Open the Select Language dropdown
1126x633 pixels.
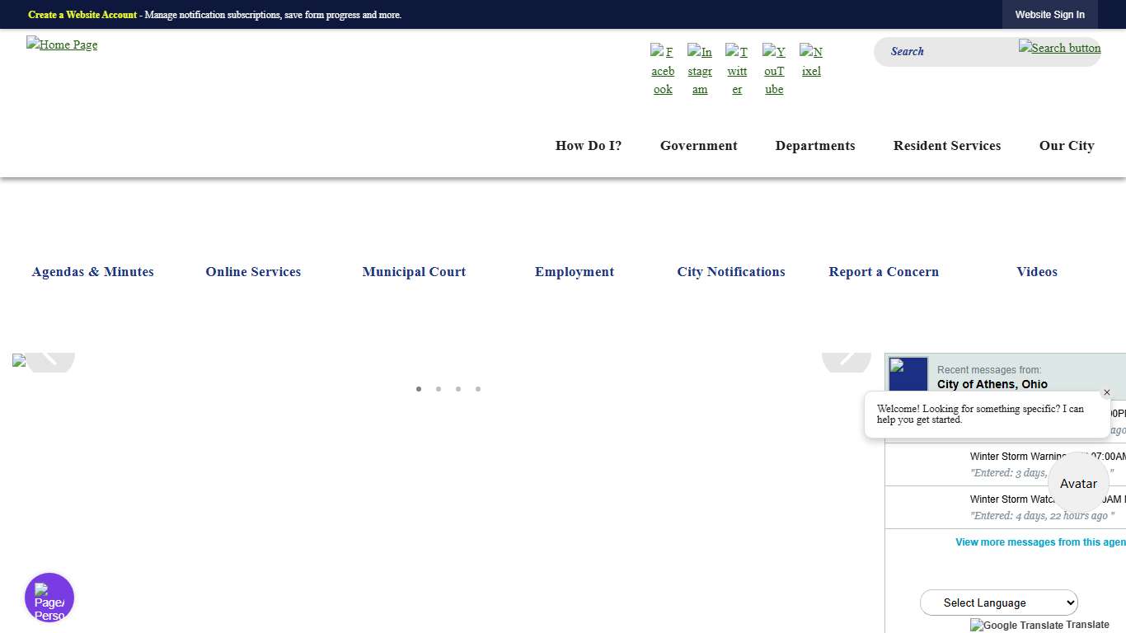(x=998, y=603)
